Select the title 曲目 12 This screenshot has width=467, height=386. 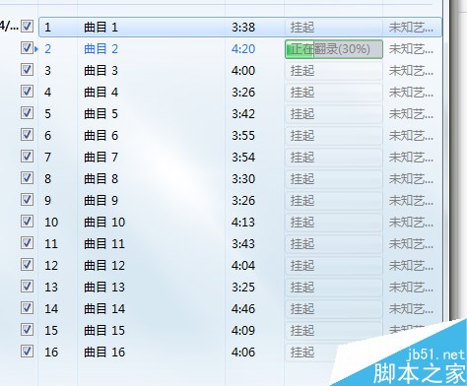click(104, 266)
